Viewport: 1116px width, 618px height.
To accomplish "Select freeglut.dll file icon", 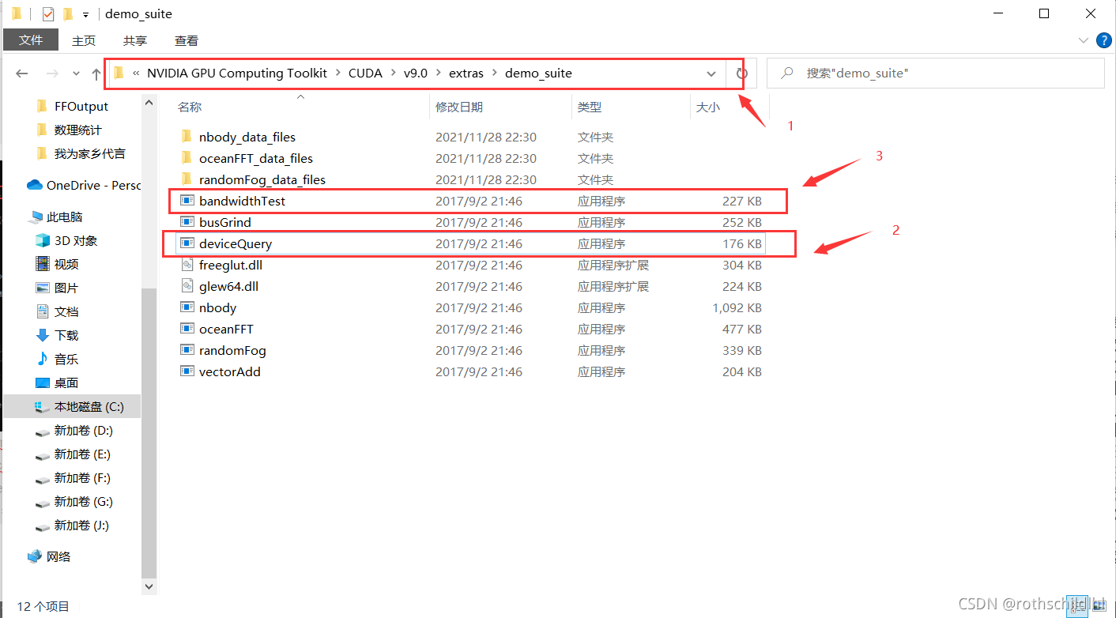I will click(x=187, y=265).
